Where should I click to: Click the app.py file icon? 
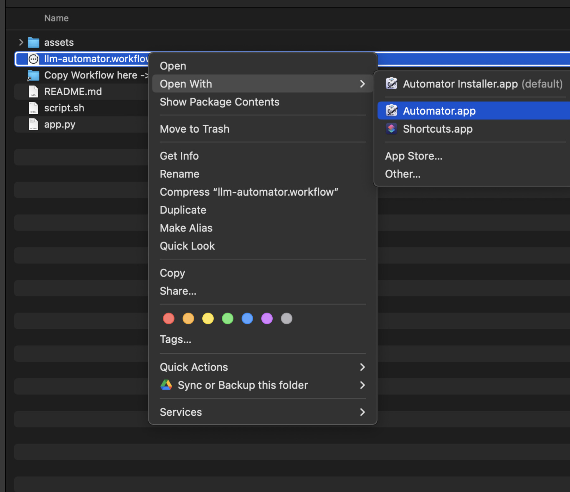point(34,124)
